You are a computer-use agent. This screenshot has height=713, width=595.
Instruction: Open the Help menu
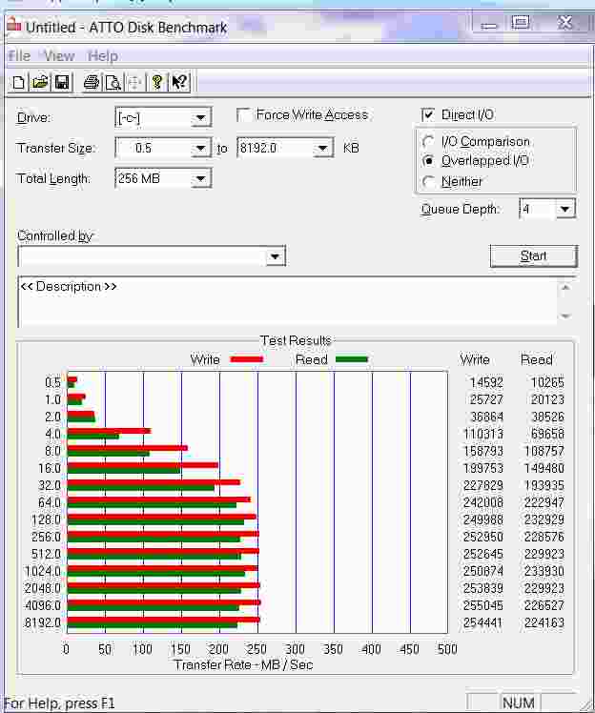point(103,56)
